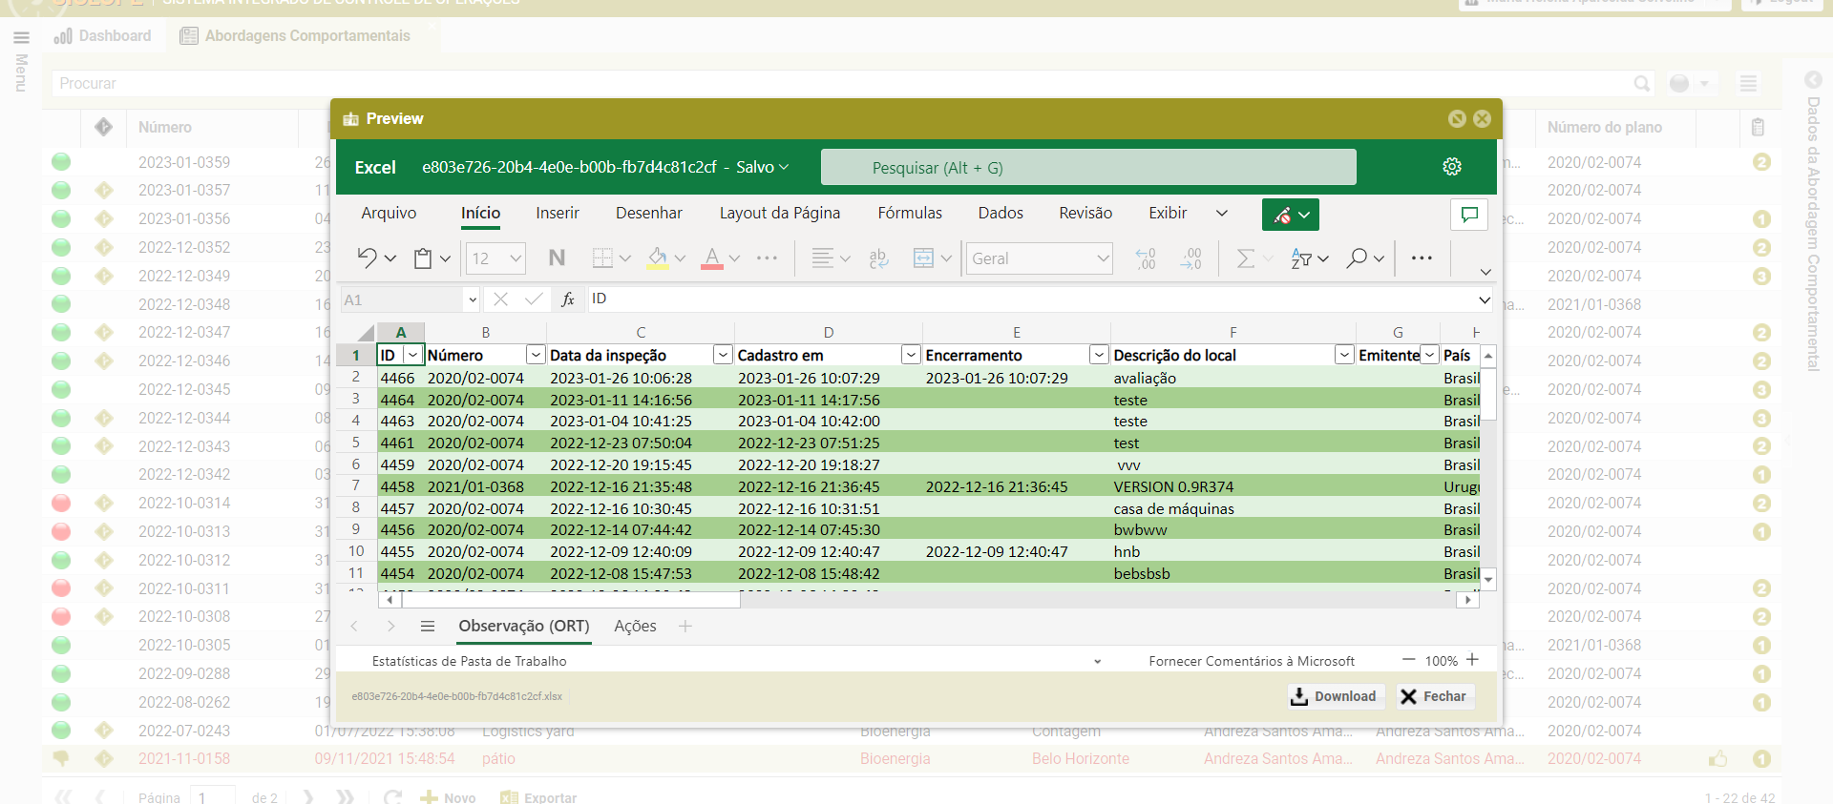Image resolution: width=1833 pixels, height=804 pixels.
Task: Click the formula bar confirm checkmark
Action: 534,299
